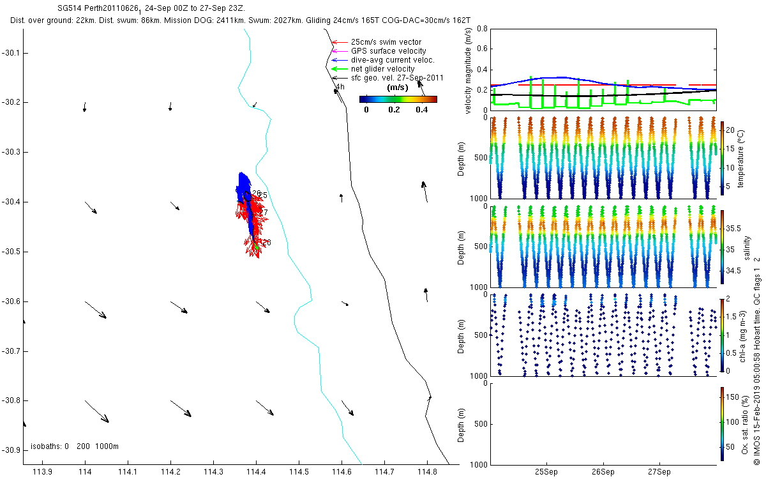The width and height of the screenshot is (766, 479).
Task: Click the Ox. sat. ratio colorbar
Action: tap(722, 424)
